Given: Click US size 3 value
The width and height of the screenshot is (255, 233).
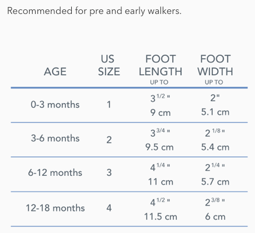Looking at the screenshot, I should [109, 172].
